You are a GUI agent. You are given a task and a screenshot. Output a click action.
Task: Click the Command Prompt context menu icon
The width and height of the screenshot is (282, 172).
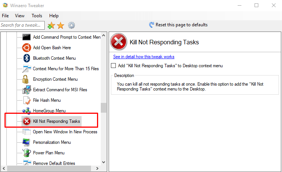coord(26,37)
